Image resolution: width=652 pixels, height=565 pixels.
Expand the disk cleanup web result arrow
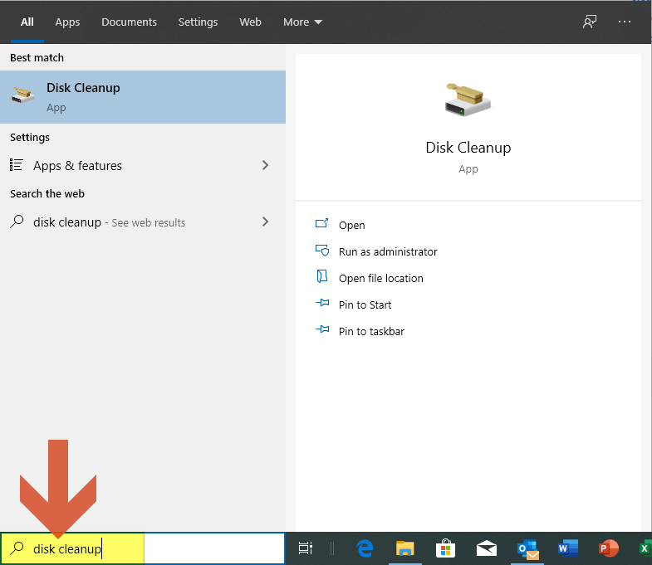(x=265, y=222)
